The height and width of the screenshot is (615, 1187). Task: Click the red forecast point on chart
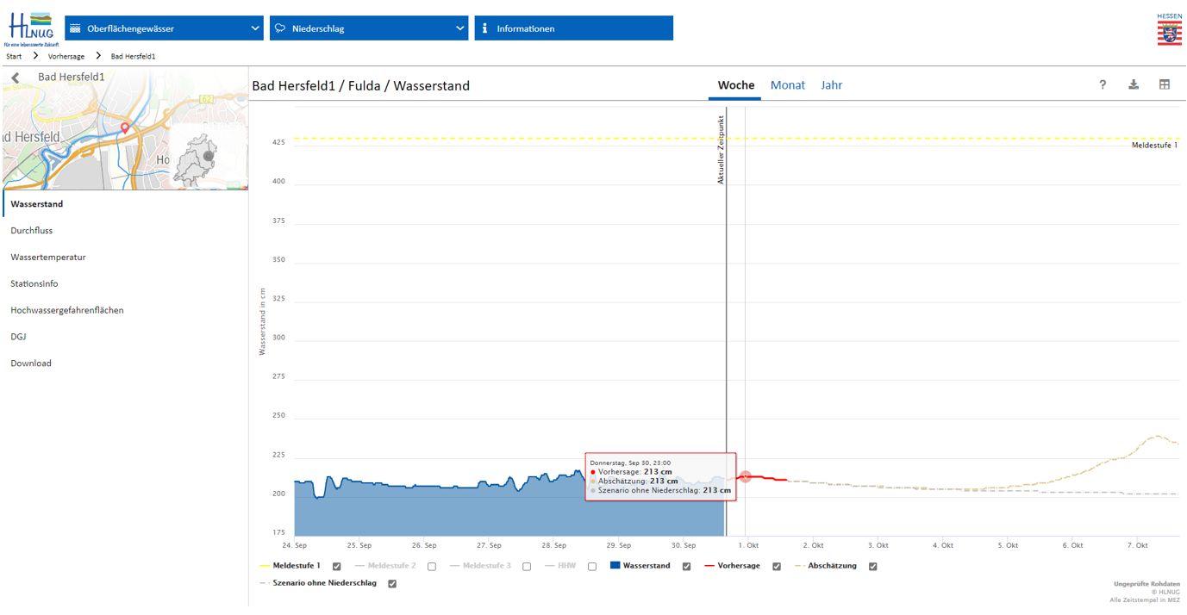tap(746, 476)
